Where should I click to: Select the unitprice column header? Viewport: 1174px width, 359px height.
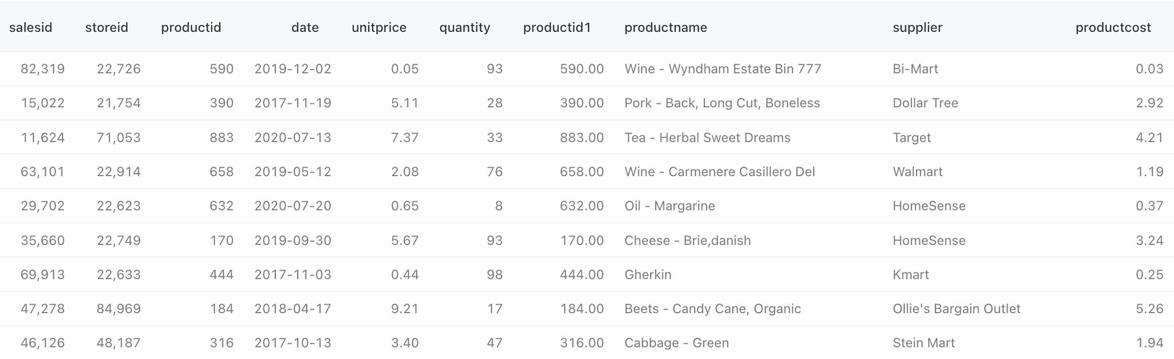coord(379,28)
